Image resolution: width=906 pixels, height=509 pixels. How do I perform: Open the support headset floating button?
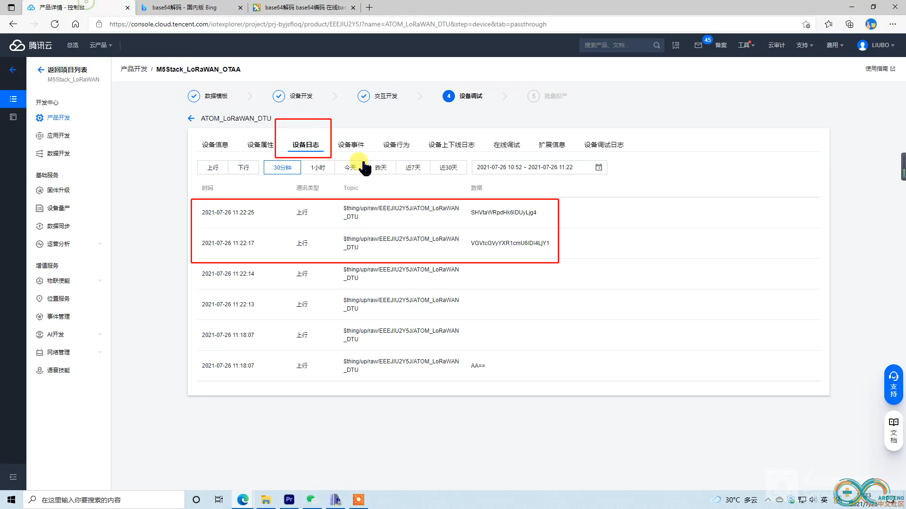pyautogui.click(x=894, y=385)
